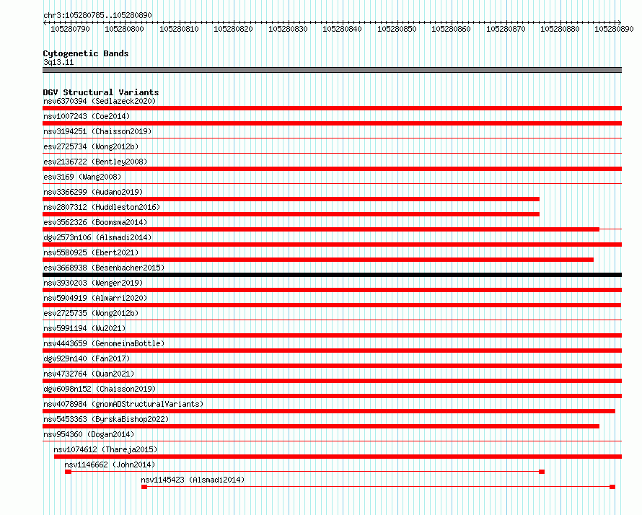642x515 pixels.
Task: Click the red bar of nsv3366299 Audano2019
Action: (x=291, y=199)
